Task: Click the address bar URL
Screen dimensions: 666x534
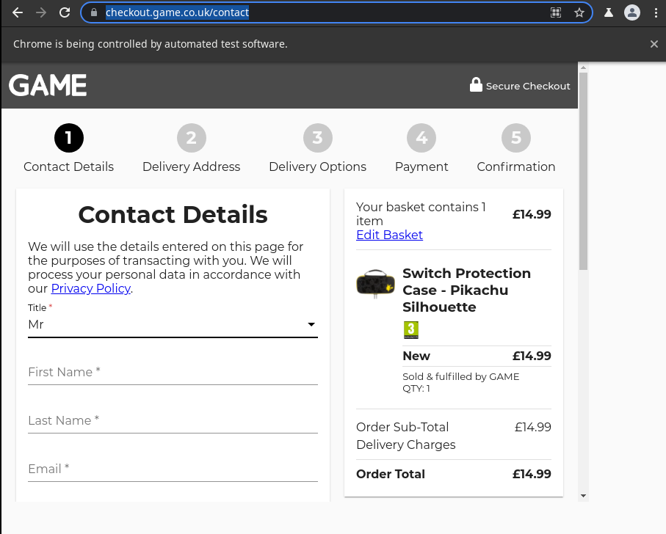Action: tap(177, 12)
